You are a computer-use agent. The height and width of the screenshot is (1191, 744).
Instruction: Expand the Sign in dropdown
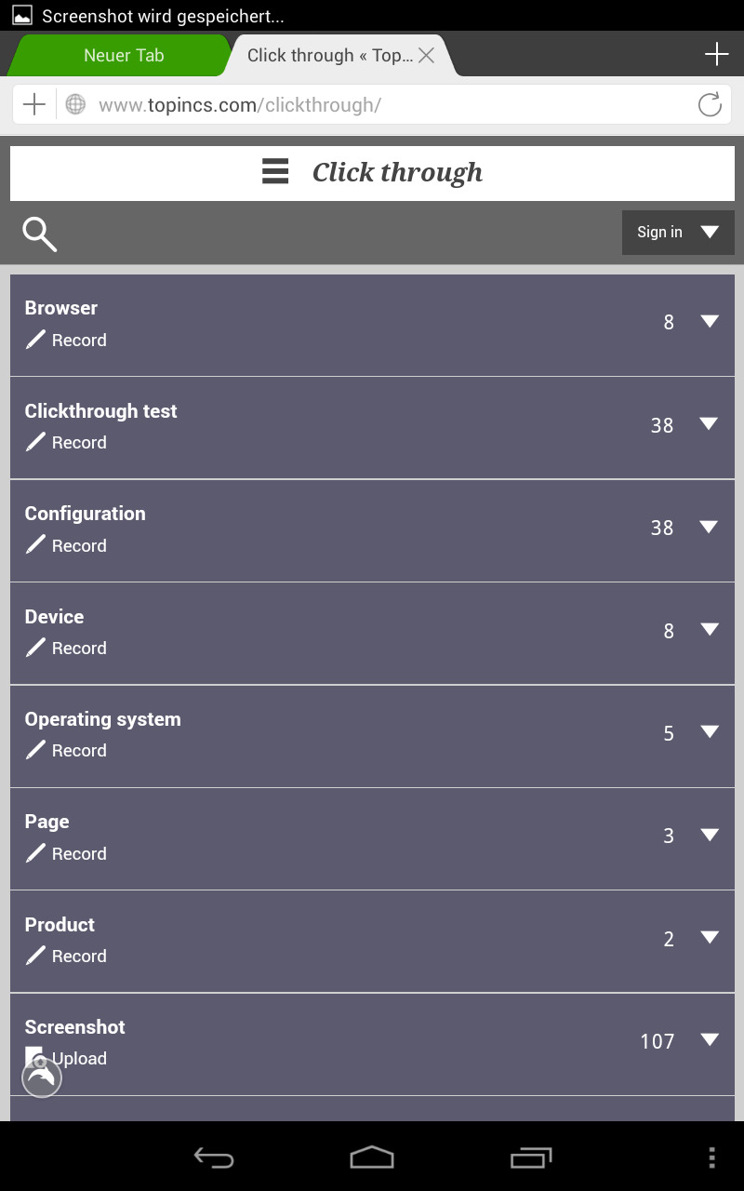(678, 233)
